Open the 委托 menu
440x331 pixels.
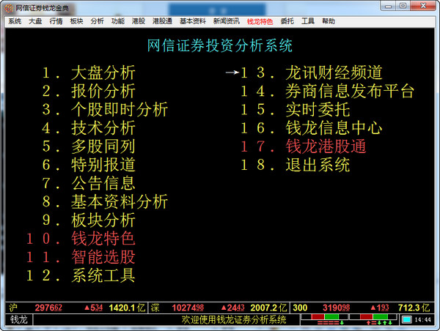click(x=287, y=21)
